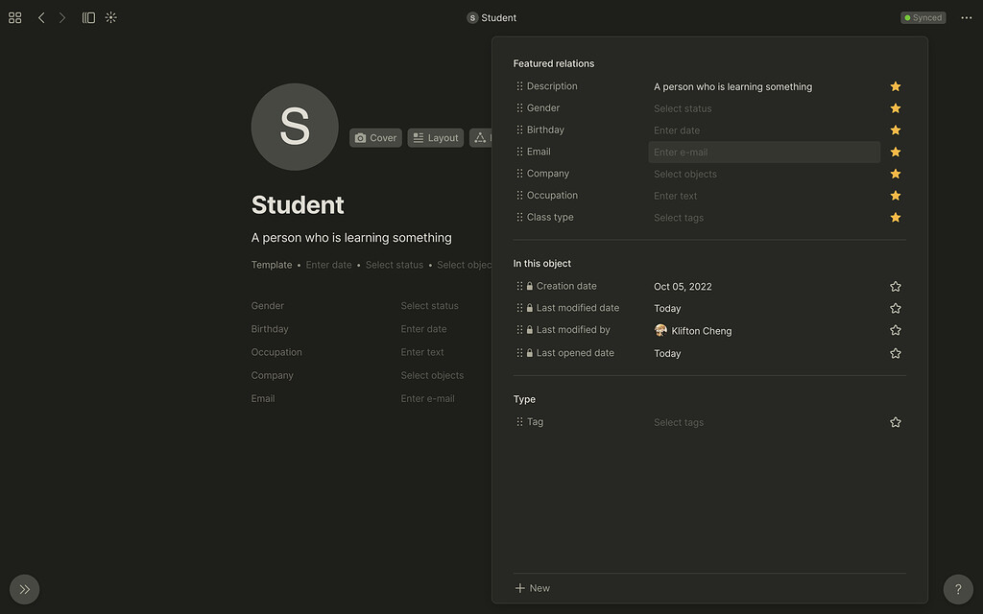The height and width of the screenshot is (614, 983).
Task: Go back with the left arrow
Action: (x=41, y=17)
